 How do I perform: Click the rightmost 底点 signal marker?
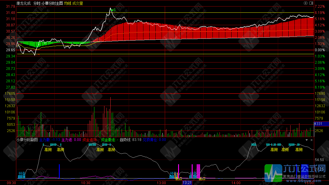[x=202, y=178]
